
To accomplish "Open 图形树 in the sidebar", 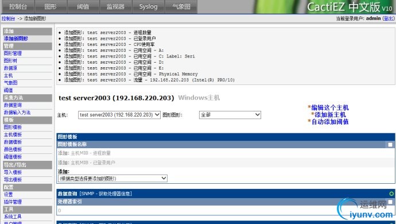I will click(10, 61).
